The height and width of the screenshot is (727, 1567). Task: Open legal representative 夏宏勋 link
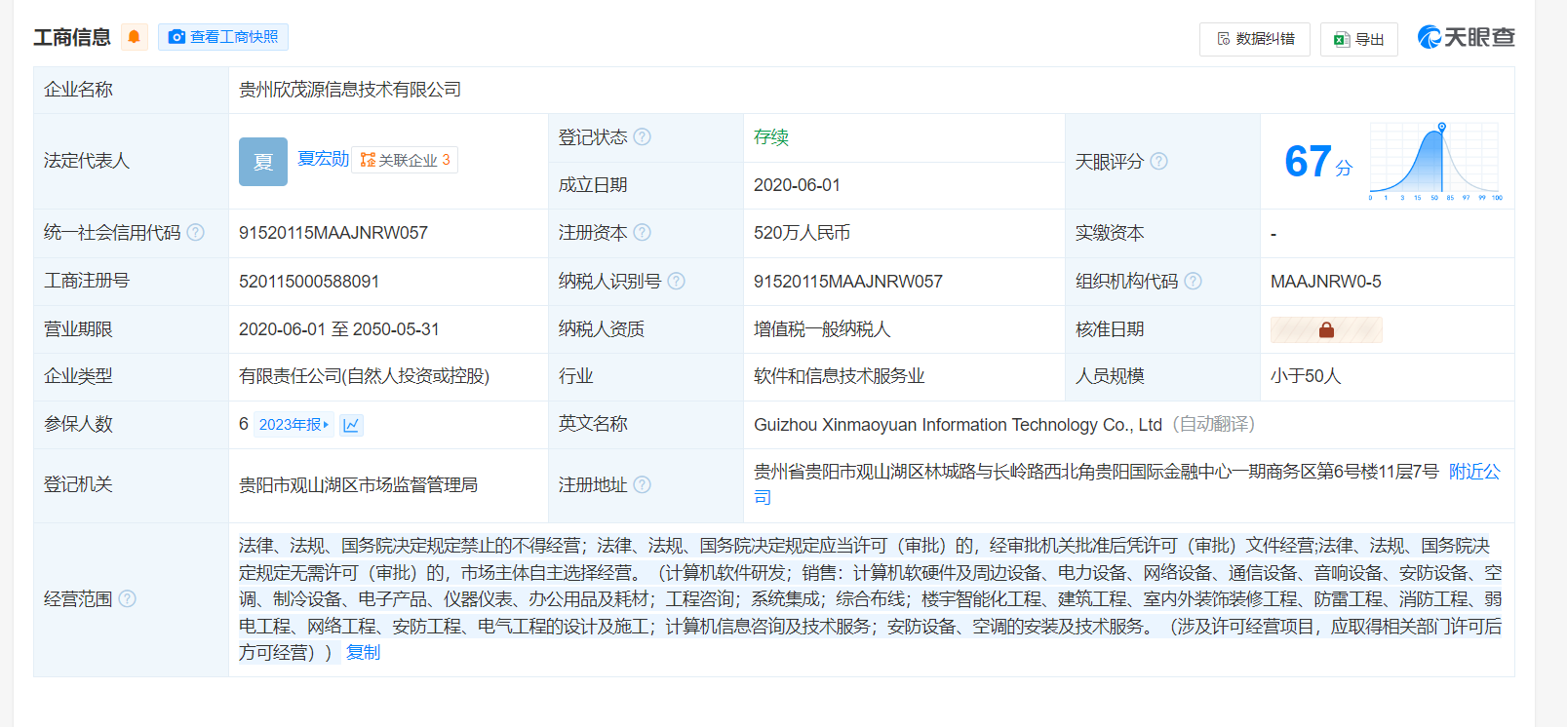tap(323, 159)
